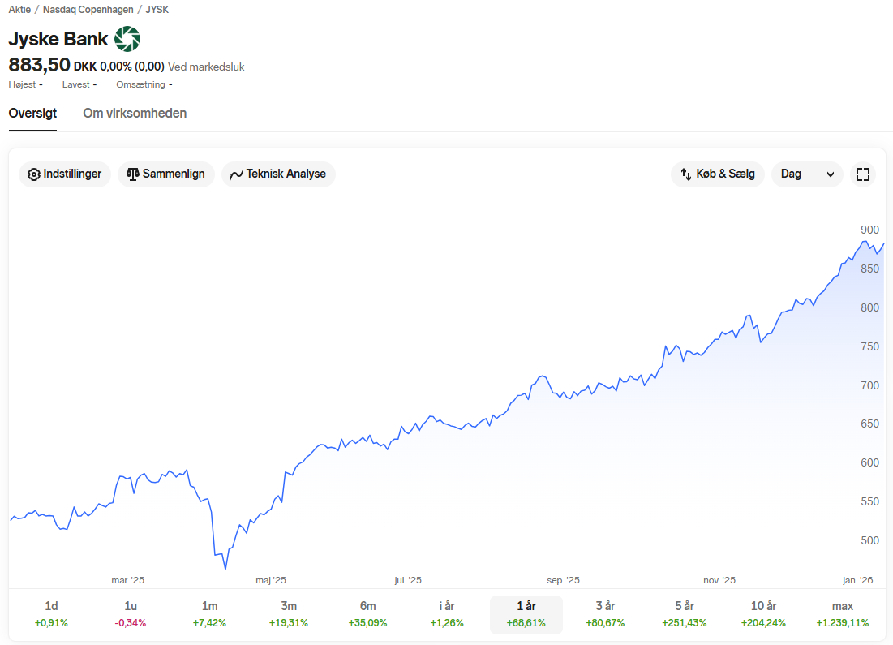Click the nov. '25 axis label
This screenshot has width=893, height=645.
point(719,580)
